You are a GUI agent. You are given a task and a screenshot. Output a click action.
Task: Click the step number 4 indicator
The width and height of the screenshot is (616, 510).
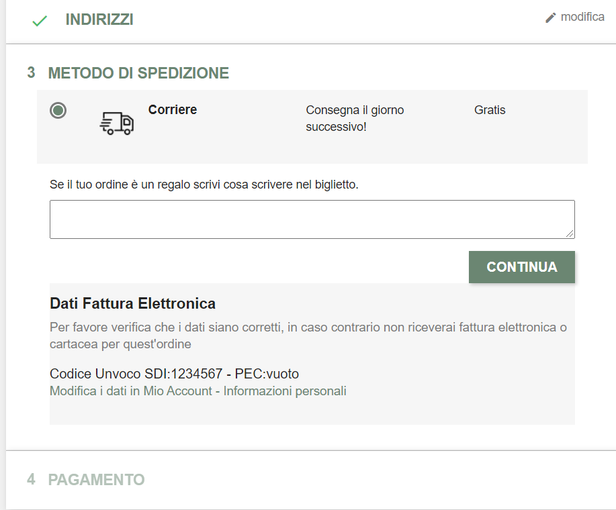pos(31,480)
